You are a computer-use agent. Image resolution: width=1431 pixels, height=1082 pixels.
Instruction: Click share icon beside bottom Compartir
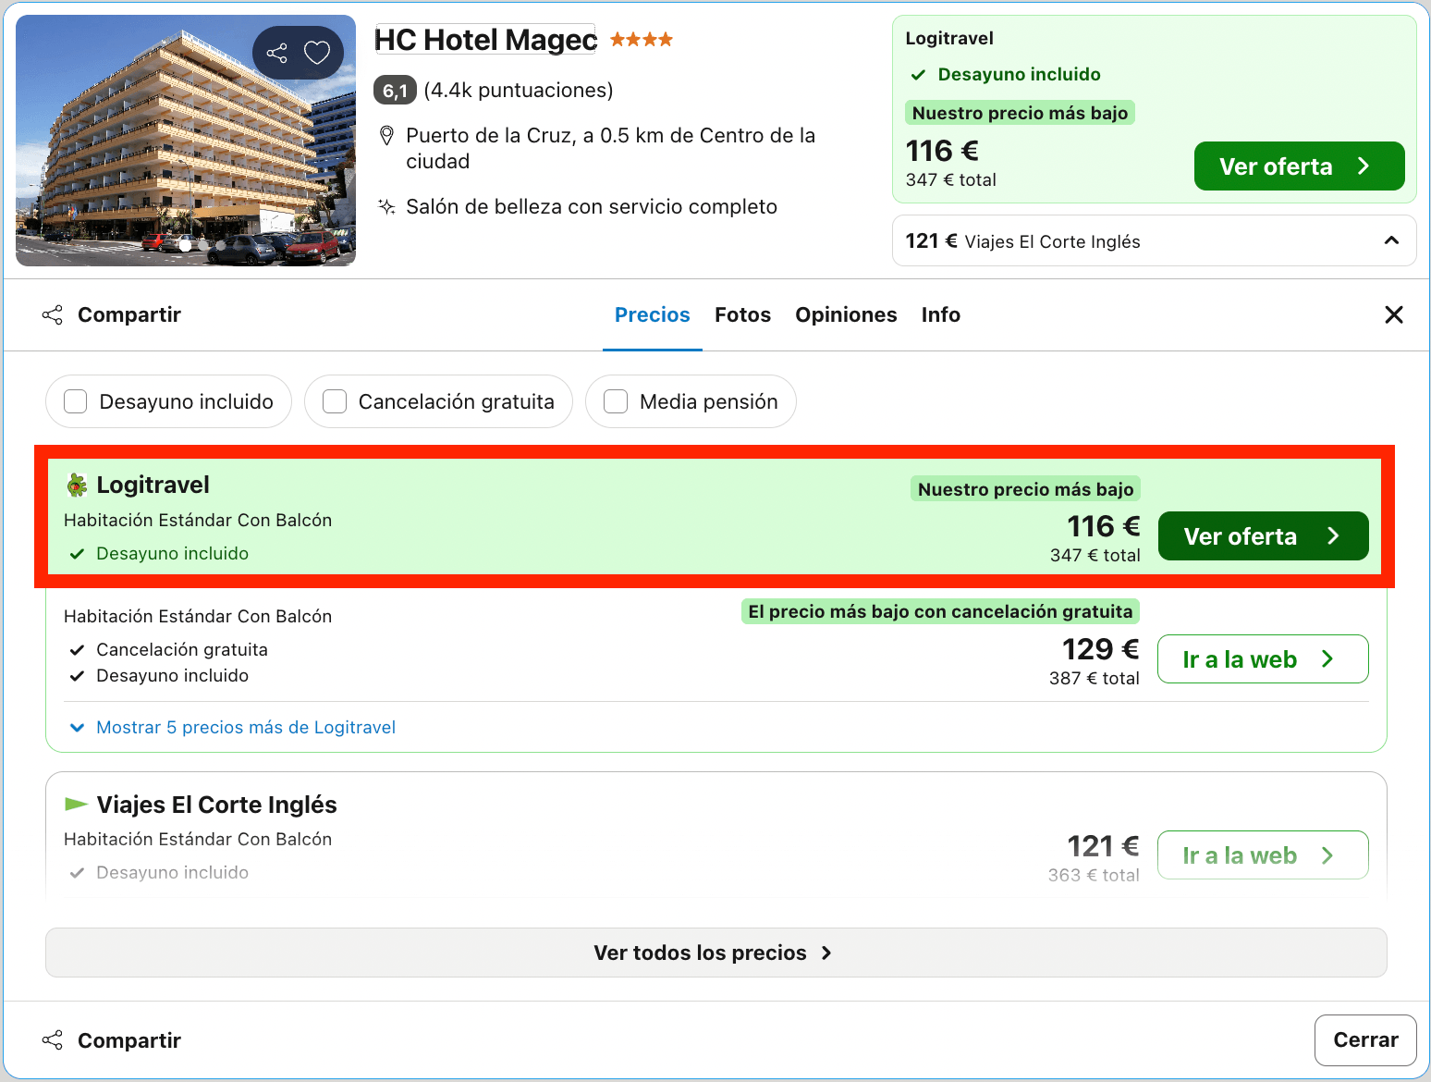tap(53, 1040)
